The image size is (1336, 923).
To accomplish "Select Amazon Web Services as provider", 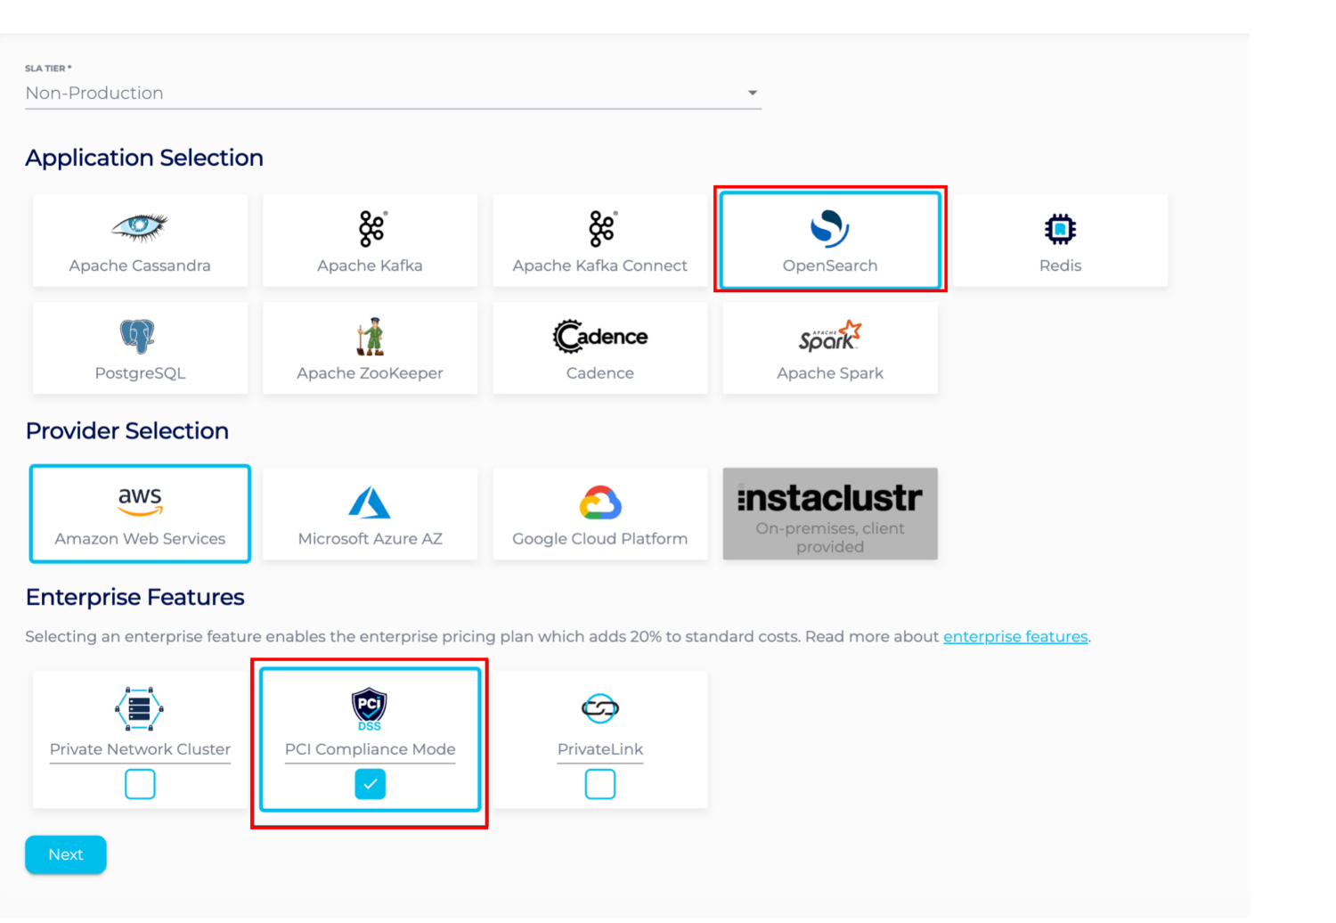I will [x=140, y=513].
